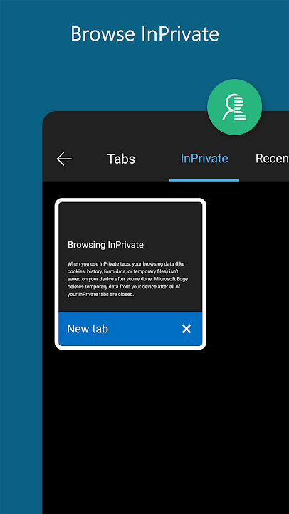
Task: Select the InPrivate tab
Action: pyautogui.click(x=204, y=159)
